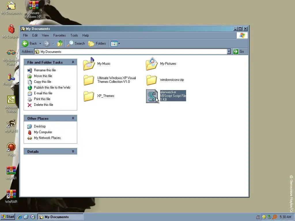
Task: Open the Back history dropdown arrow
Action: click(x=40, y=44)
